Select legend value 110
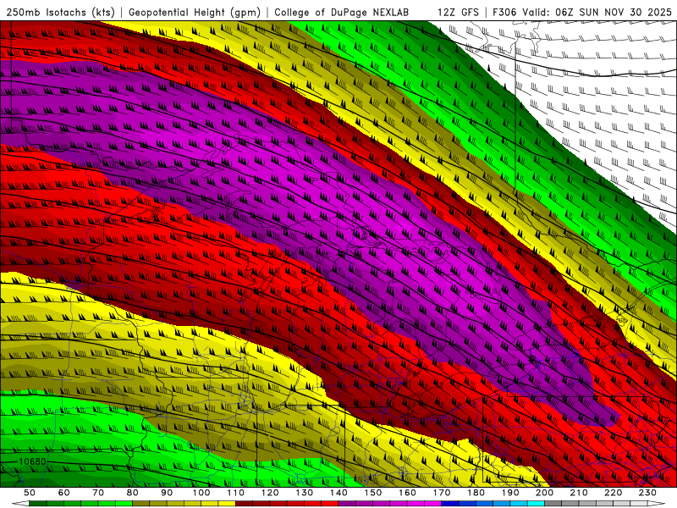This screenshot has height=508, width=677. [x=235, y=493]
